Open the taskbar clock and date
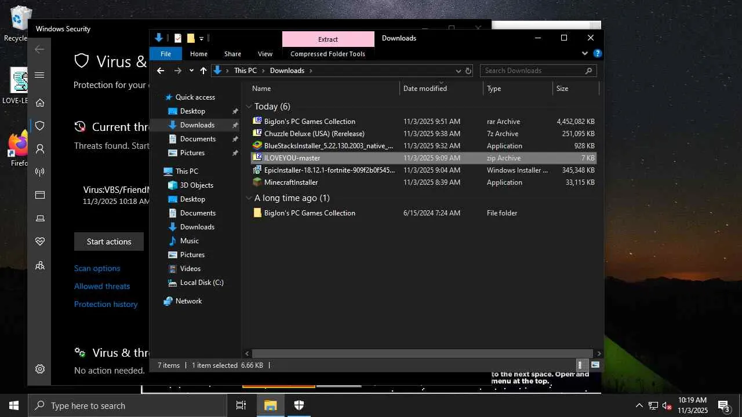 tap(692, 405)
